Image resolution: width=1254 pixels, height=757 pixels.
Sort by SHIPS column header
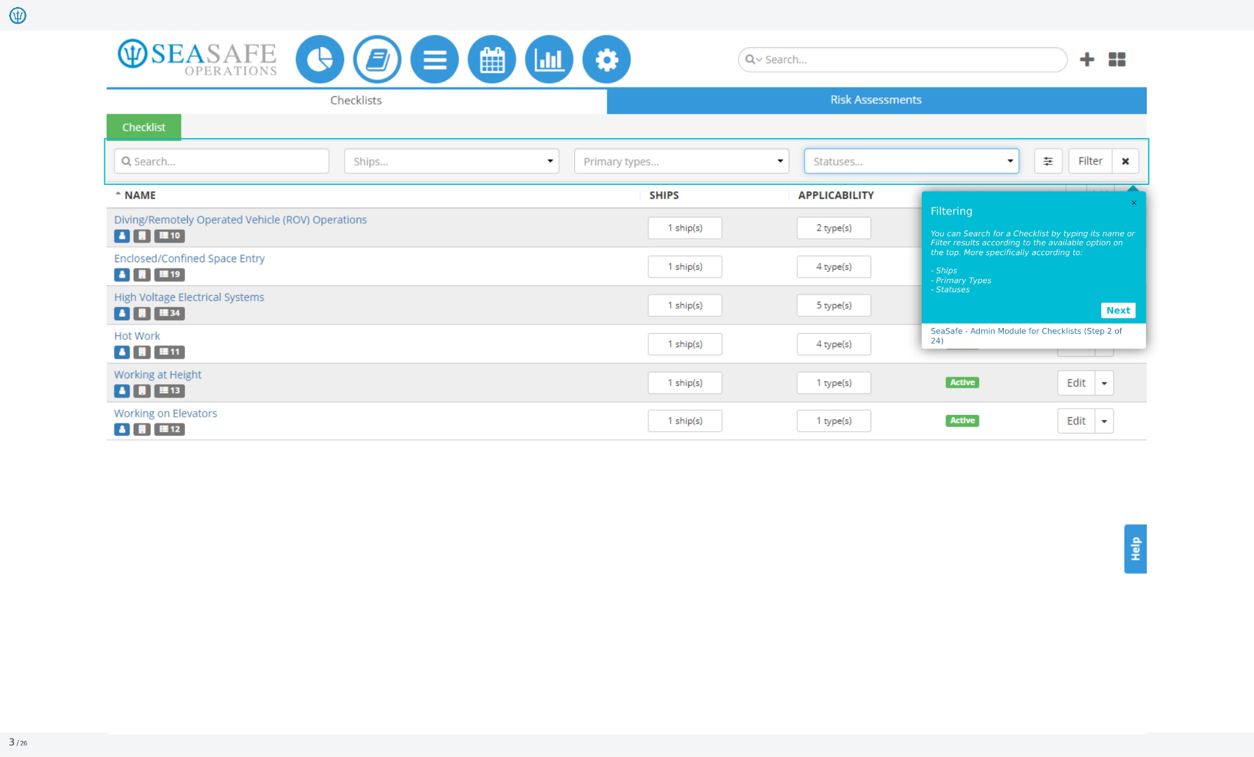point(664,196)
